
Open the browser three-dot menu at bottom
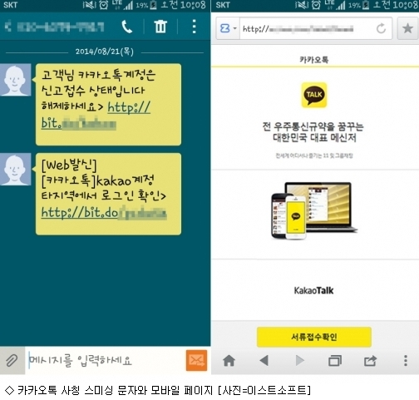coord(406,360)
